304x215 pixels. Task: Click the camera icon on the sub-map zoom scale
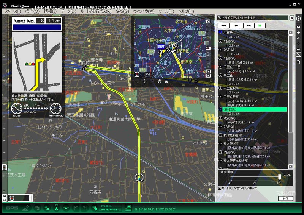(x=208, y=48)
